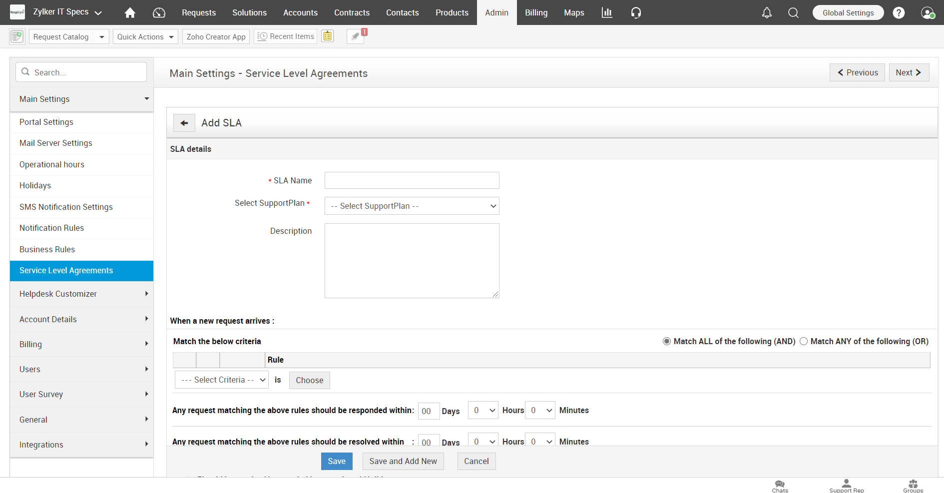
Task: Click the user profile icon
Action: tap(927, 12)
